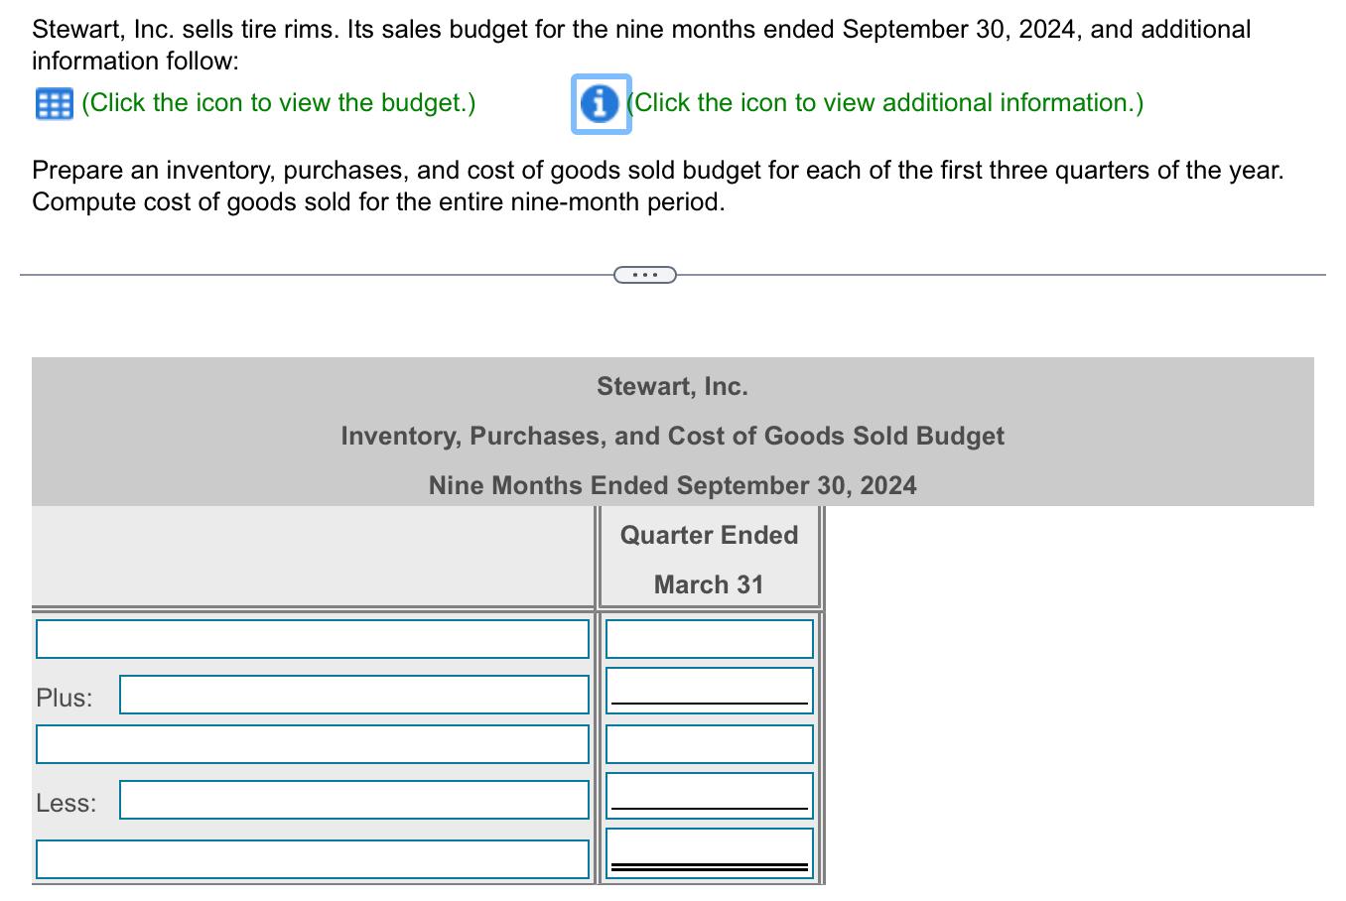Click the Less row amount field
Image resolution: width=1346 pixels, height=901 pixels.
[709, 795]
